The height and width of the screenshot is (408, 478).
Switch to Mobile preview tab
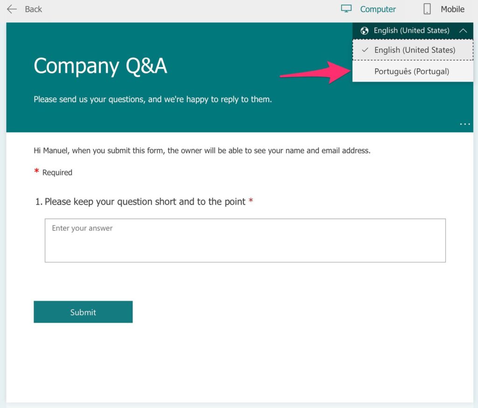tap(444, 9)
